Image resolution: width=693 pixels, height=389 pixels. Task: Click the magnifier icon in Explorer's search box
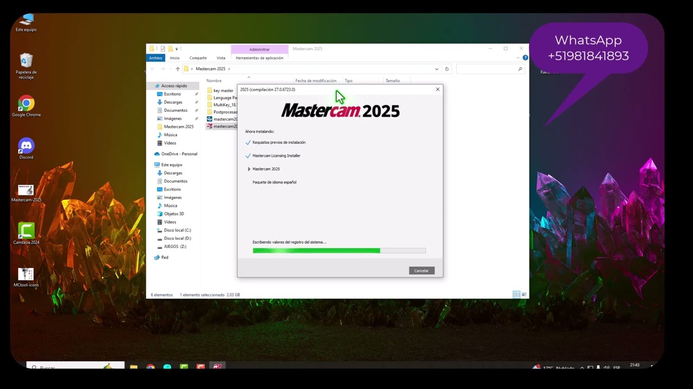[x=520, y=69]
